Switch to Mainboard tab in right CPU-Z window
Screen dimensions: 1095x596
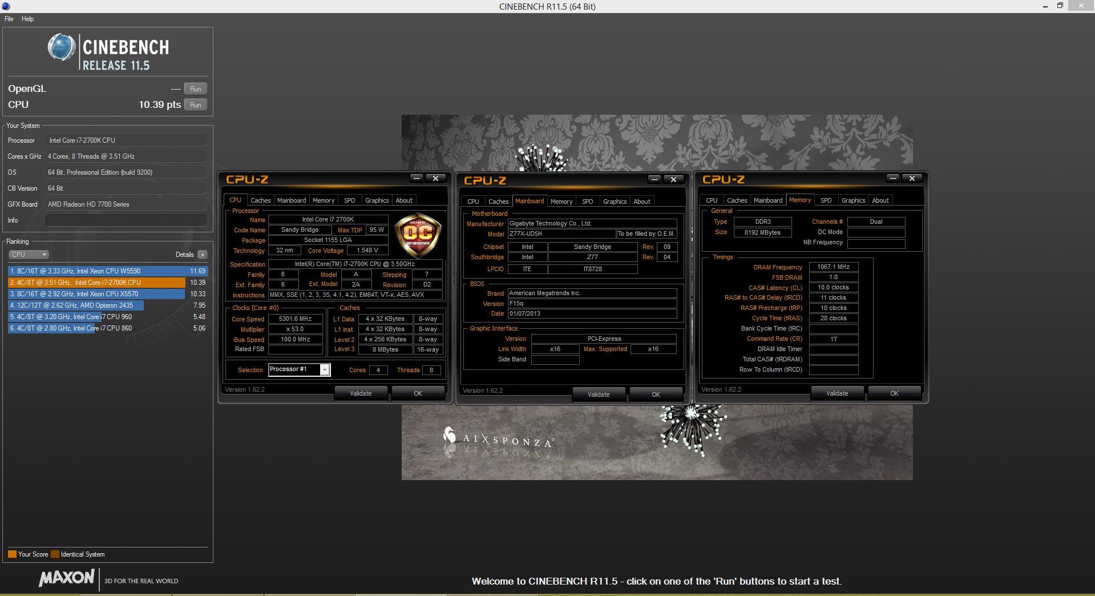(x=768, y=200)
